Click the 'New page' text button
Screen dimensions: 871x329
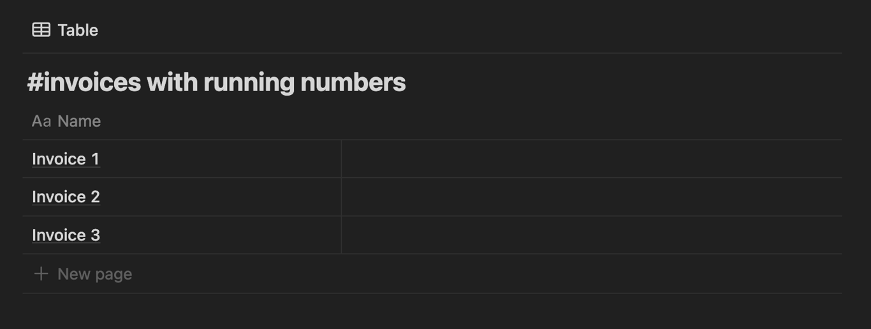pos(95,274)
